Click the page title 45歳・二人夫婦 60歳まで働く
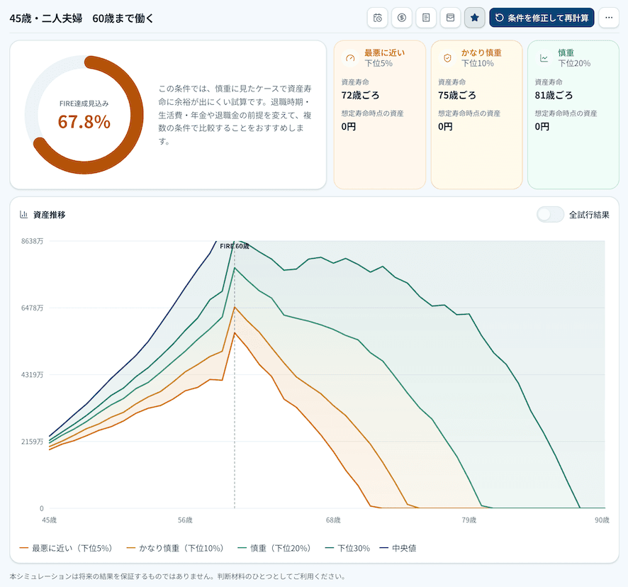Screen dimensions: 628x587 (x=82, y=18)
